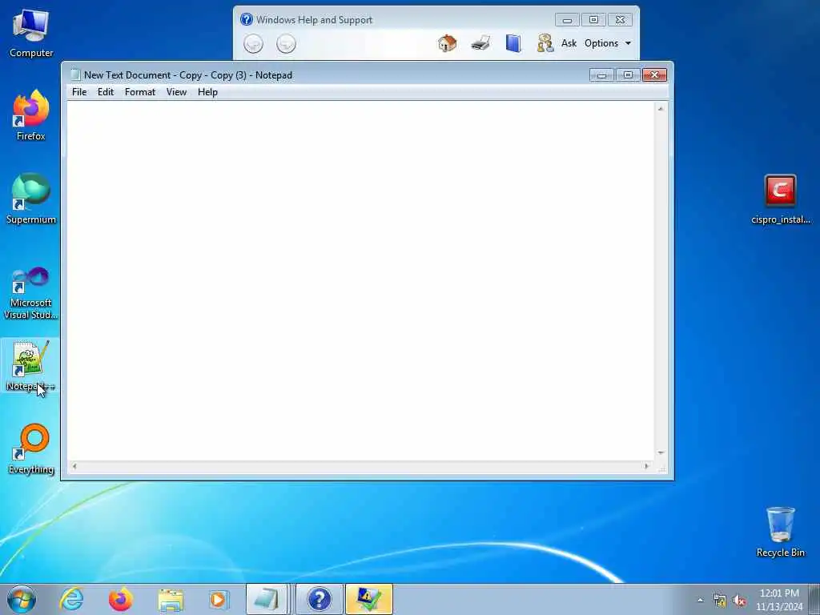This screenshot has width=820, height=615.
Task: Switch to the Notepad taskbar button
Action: [268, 599]
